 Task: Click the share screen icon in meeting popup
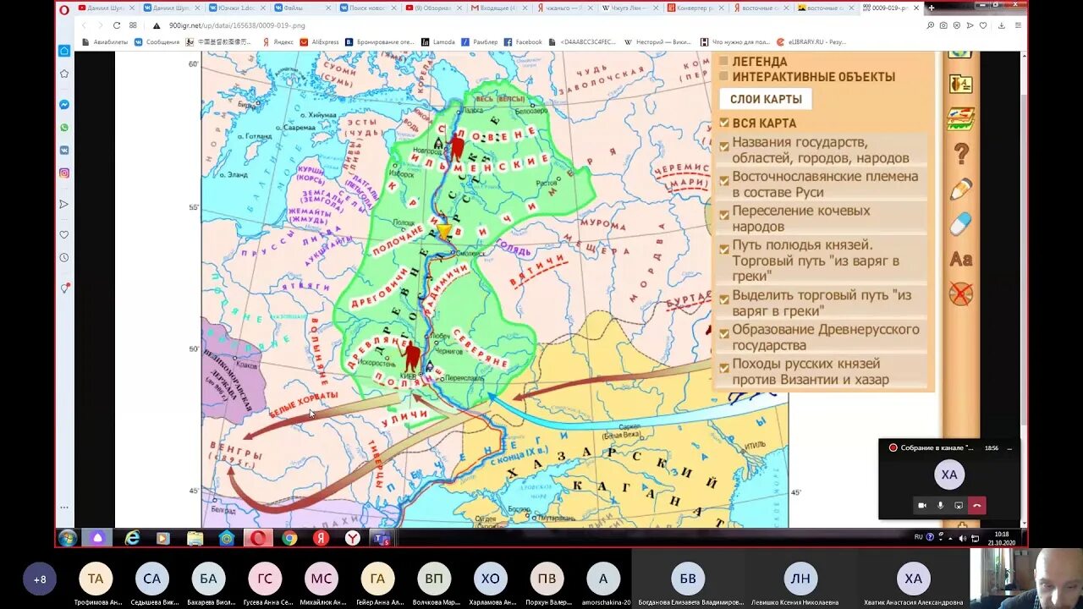[x=959, y=506]
